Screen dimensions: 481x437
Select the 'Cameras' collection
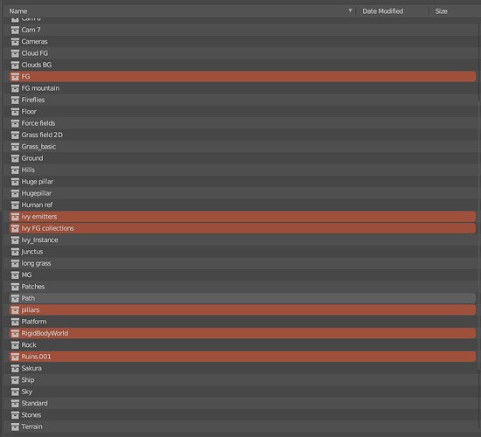point(242,42)
